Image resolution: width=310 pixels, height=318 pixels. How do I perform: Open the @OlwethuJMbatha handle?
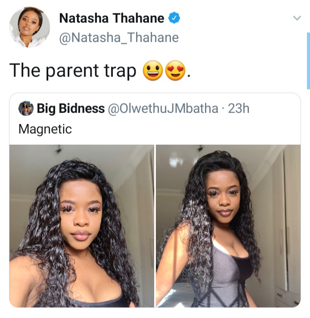(163, 108)
